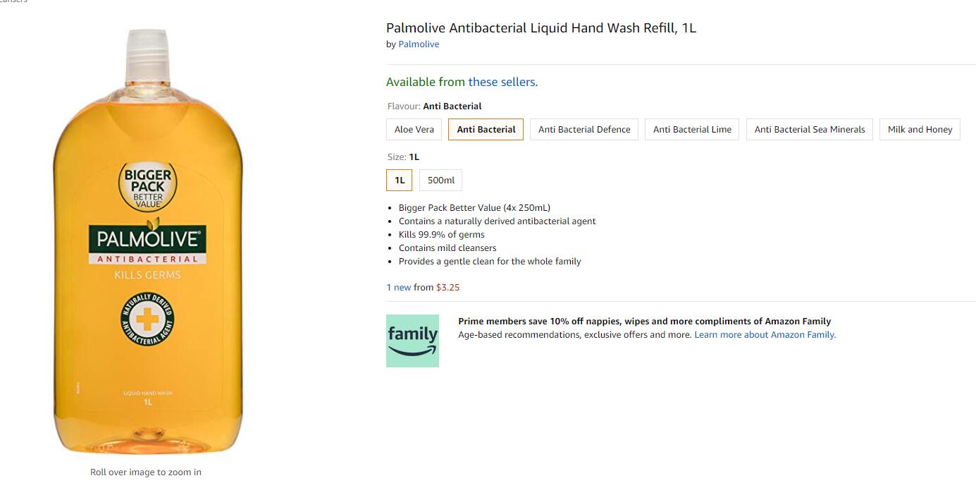This screenshot has height=483, width=976.
Task: Choose the Anti Bacterial flavour option
Action: [x=486, y=130]
